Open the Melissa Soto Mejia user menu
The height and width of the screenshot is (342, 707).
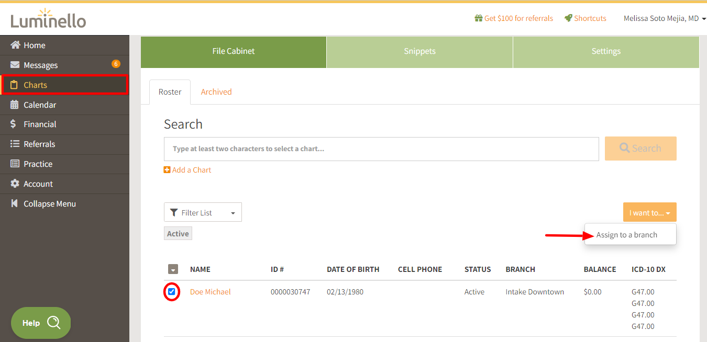(x=665, y=18)
